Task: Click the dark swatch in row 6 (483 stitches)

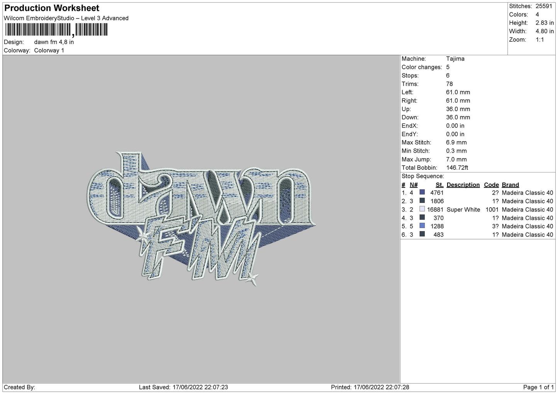Action: pos(422,235)
